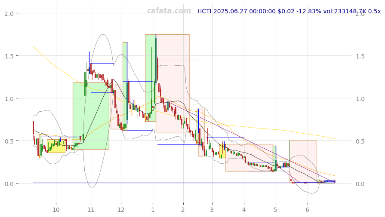Image resolution: width=385 pixels, height=217 pixels.
Task: Click the -12.83% change value
Action: [308, 11]
